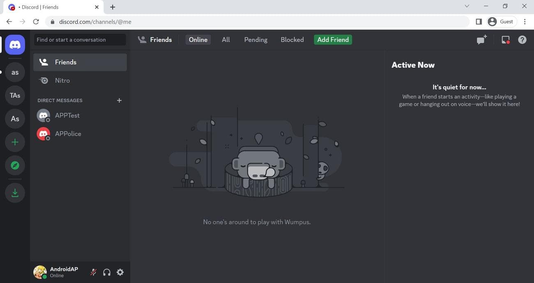Open the New Group DM icon

click(481, 39)
